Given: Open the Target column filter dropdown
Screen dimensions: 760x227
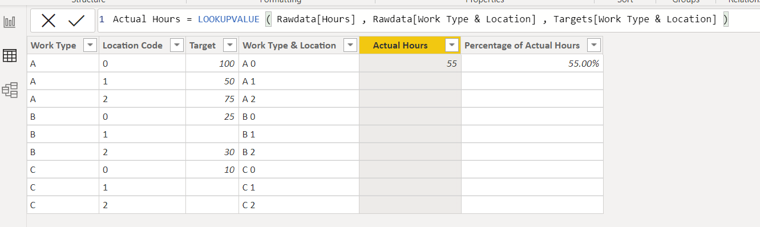Looking at the screenshot, I should tap(229, 46).
